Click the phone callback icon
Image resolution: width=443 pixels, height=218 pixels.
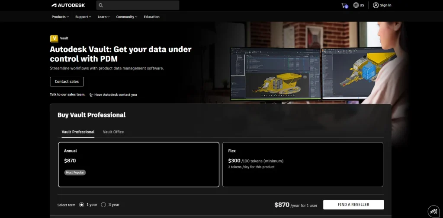[x=91, y=95]
